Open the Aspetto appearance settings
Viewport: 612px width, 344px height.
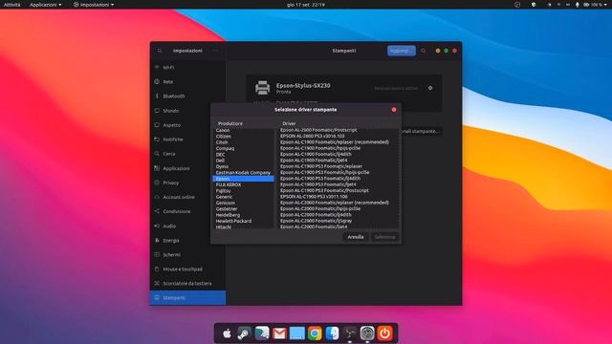187,125
